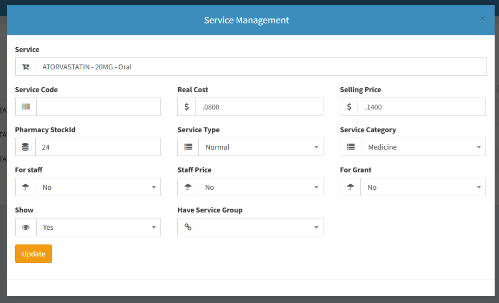Screen dimensions: 499x303
Task: Click the dollar icon beside Selling Price
Action: pos(349,107)
